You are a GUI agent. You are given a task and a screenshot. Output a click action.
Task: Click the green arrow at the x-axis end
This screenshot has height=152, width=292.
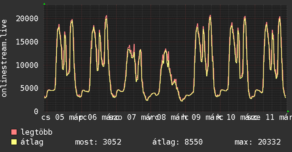[x=288, y=111]
